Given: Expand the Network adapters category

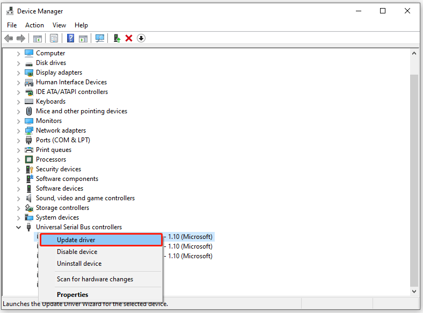Looking at the screenshot, I should (19, 130).
